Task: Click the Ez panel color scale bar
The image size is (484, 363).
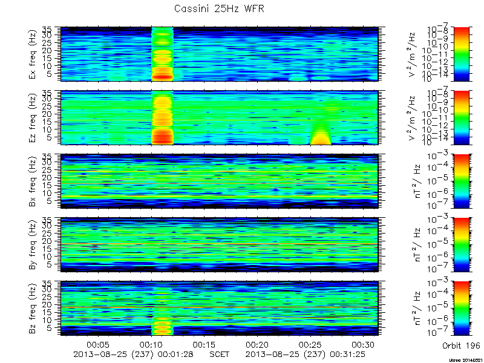Action: tap(462, 117)
